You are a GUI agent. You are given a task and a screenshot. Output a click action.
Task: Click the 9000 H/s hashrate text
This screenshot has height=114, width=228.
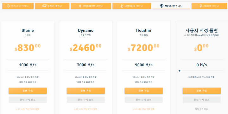coord(143,65)
